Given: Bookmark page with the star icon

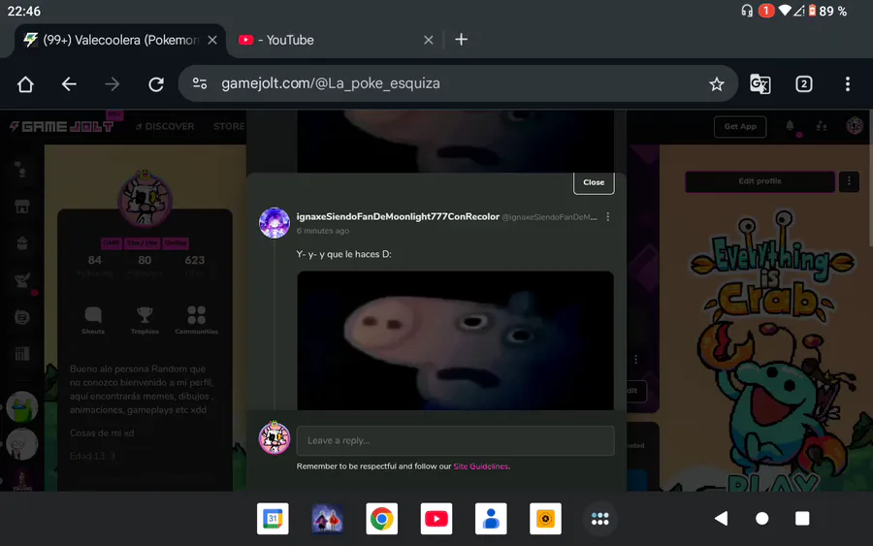Looking at the screenshot, I should click(717, 84).
